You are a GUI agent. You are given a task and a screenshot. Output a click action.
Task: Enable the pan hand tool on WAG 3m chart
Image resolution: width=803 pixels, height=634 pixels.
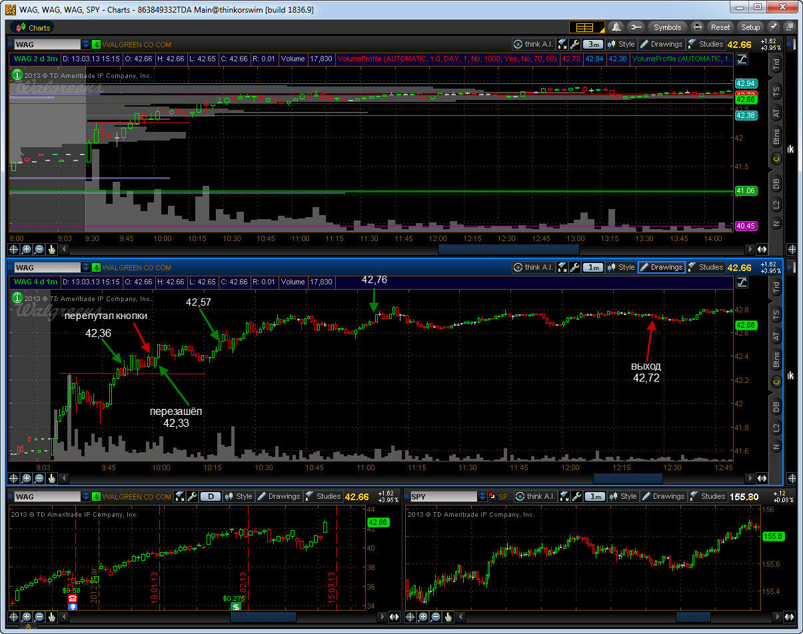(51, 249)
